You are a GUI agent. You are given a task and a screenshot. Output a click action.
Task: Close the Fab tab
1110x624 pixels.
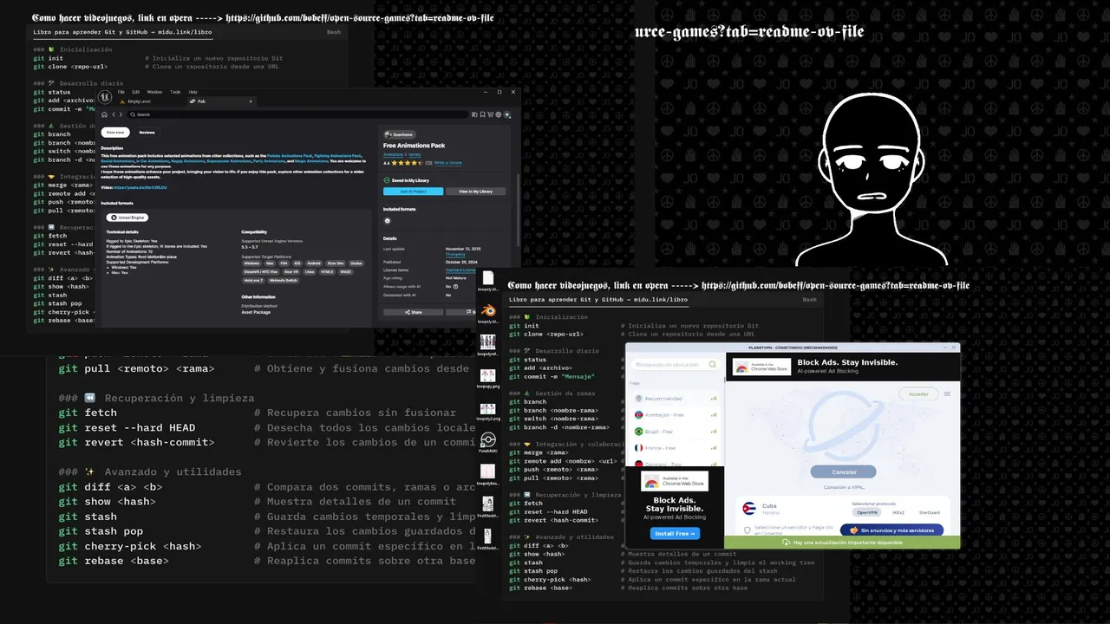click(x=251, y=101)
